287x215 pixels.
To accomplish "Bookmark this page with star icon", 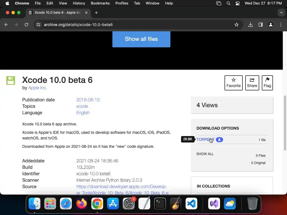I will [x=237, y=25].
